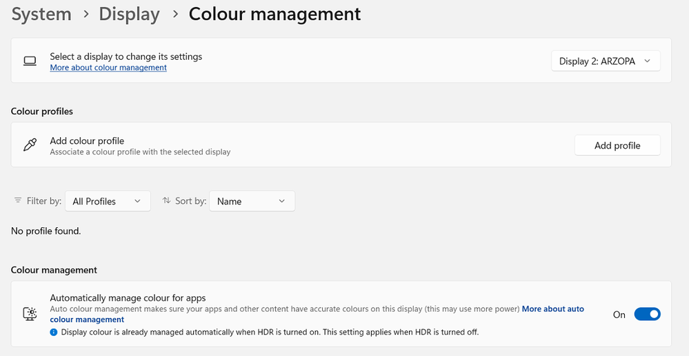Click the filter lines icon
The width and height of the screenshot is (689, 356).
click(x=18, y=201)
